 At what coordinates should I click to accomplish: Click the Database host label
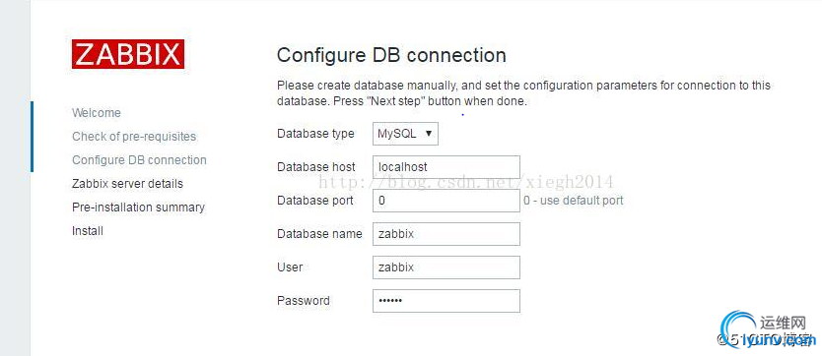point(316,167)
